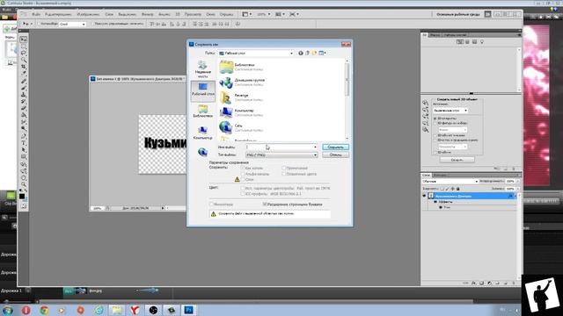Toggle the 'Альфа-каналы' checkbox
Viewport: 563px width, 316px height.
243,174
